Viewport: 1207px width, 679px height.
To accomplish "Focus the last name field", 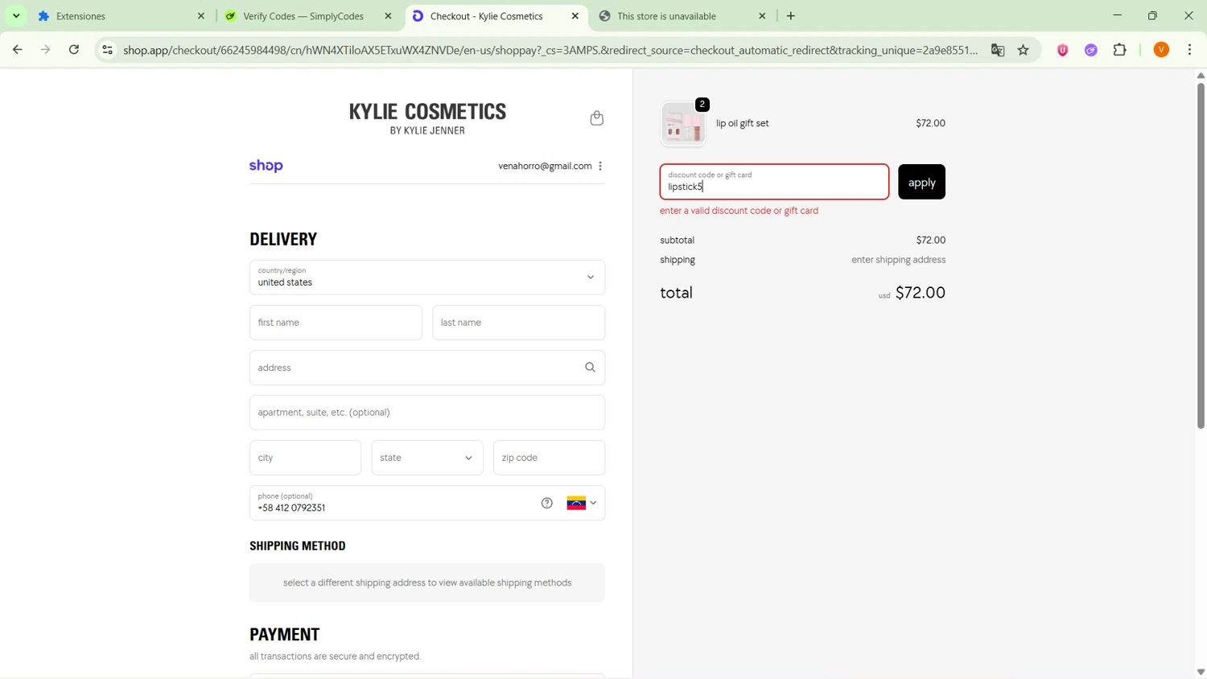I will 519,323.
